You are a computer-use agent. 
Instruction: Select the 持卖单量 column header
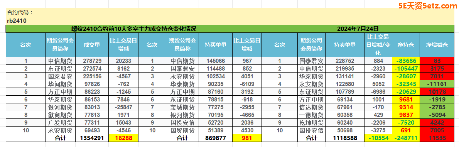[345, 45]
